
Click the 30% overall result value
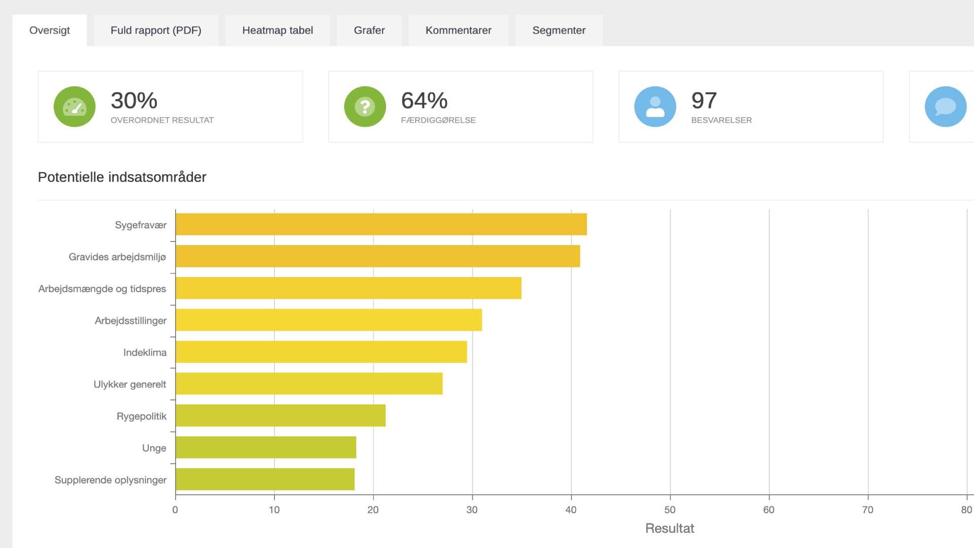(134, 100)
